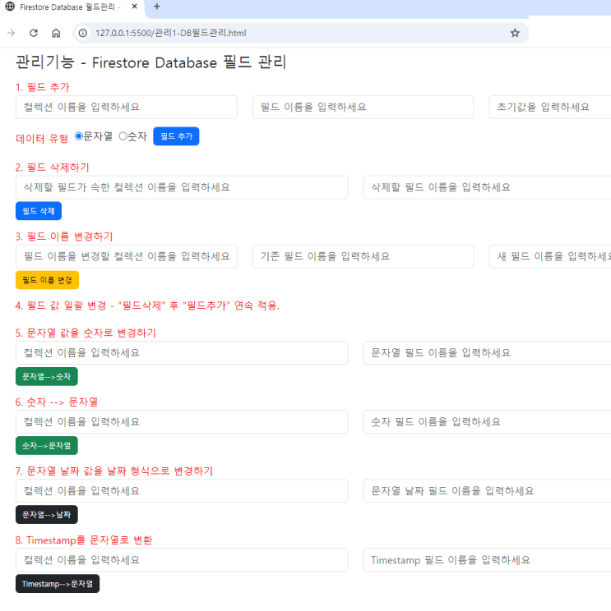Viewport: 611px width, 611px height.
Task: Click the heading 5. 문자열 값을 숫자로 변경하기
Action: 86,333
